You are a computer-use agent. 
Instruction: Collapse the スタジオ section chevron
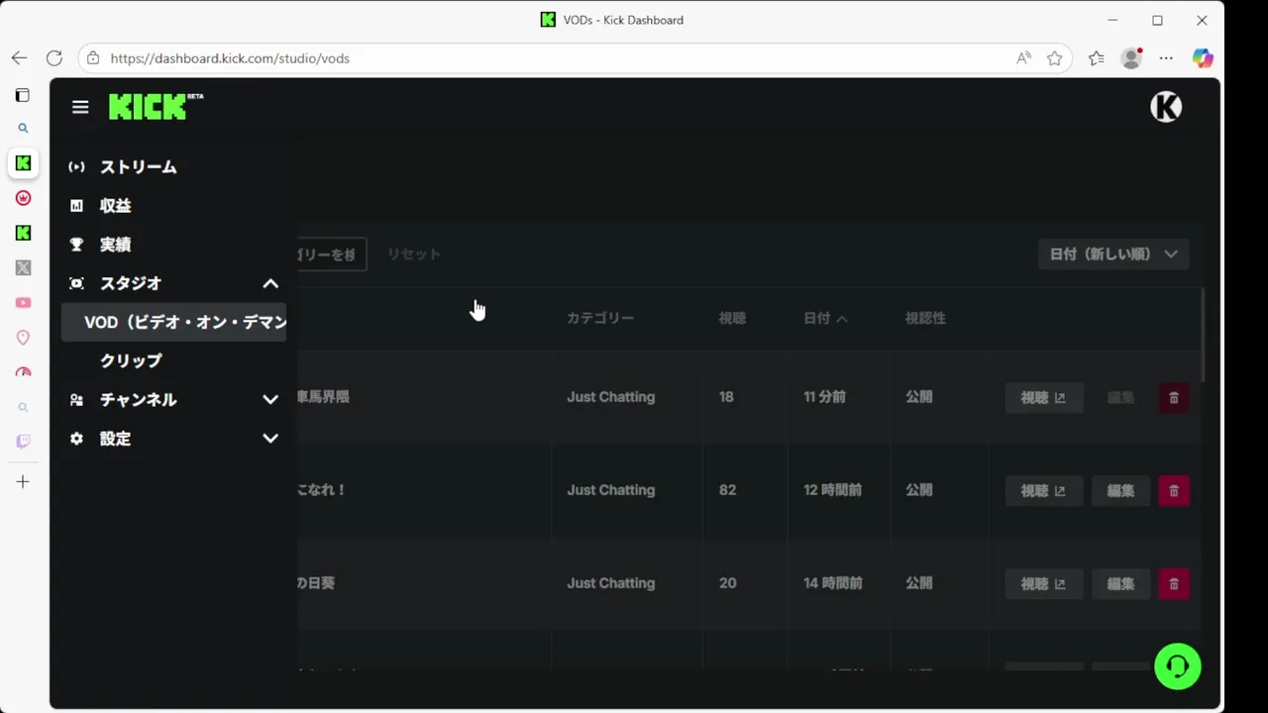coord(270,283)
